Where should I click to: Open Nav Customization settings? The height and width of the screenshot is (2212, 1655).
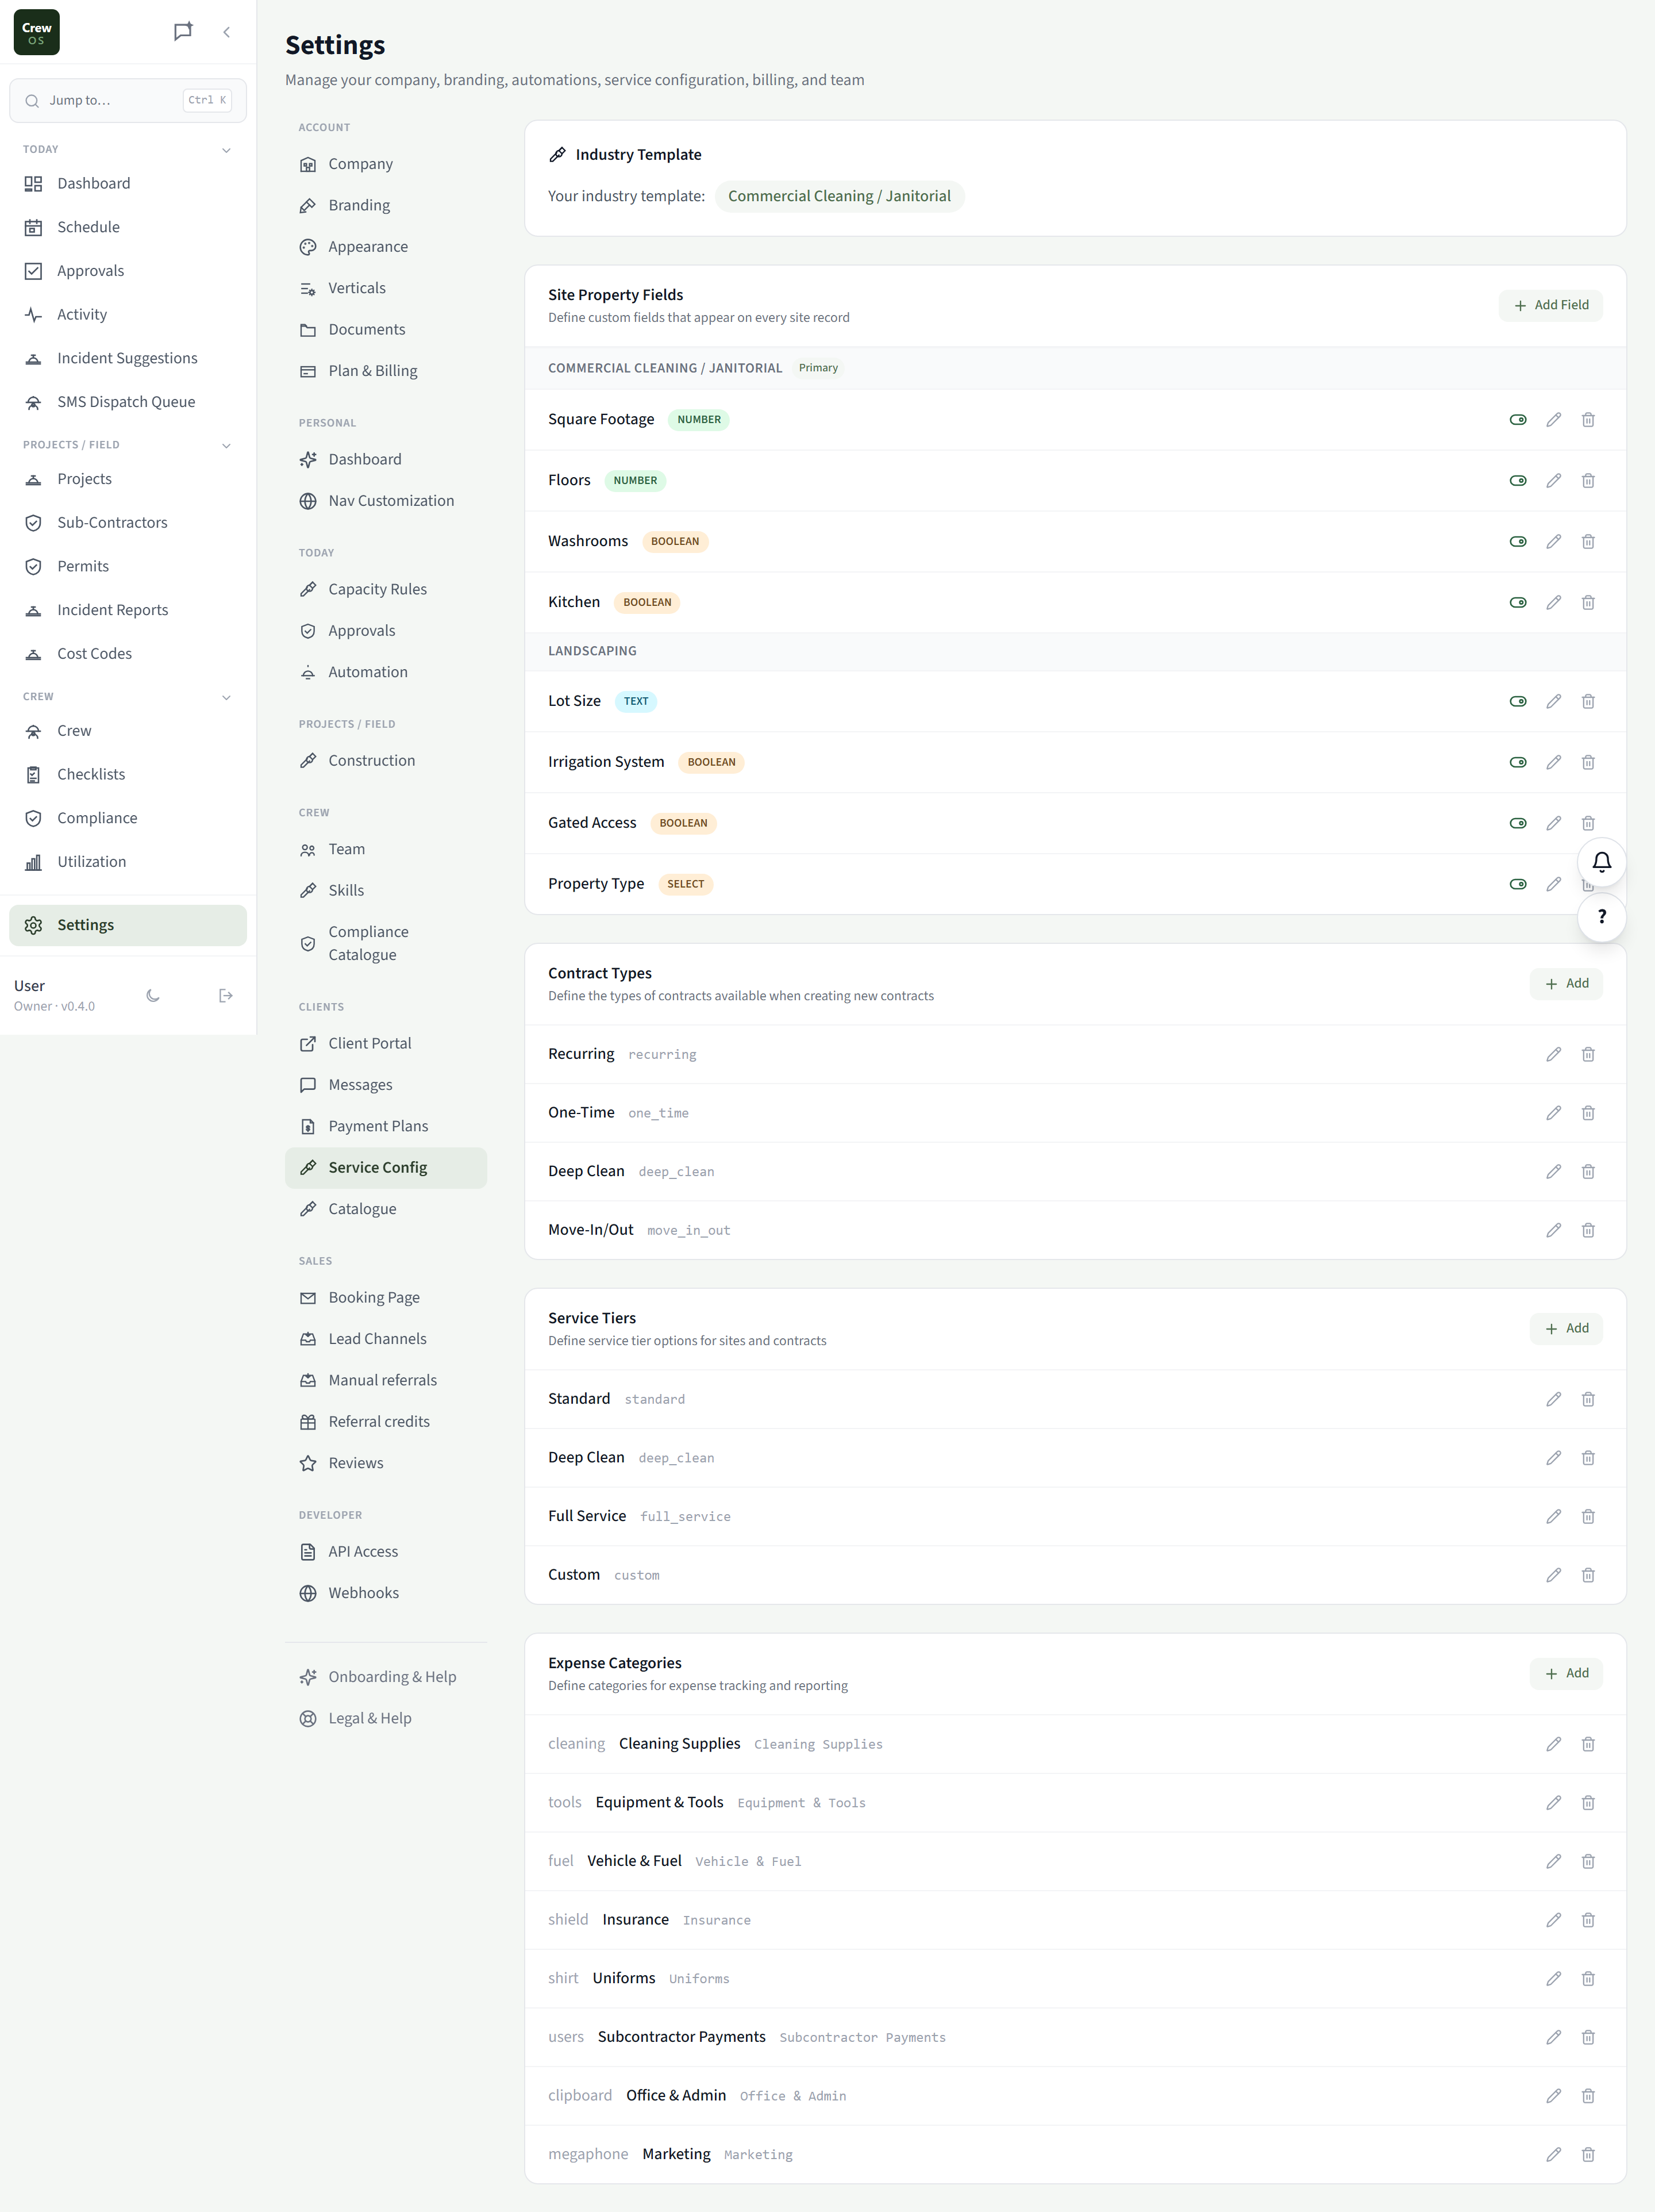click(386, 501)
